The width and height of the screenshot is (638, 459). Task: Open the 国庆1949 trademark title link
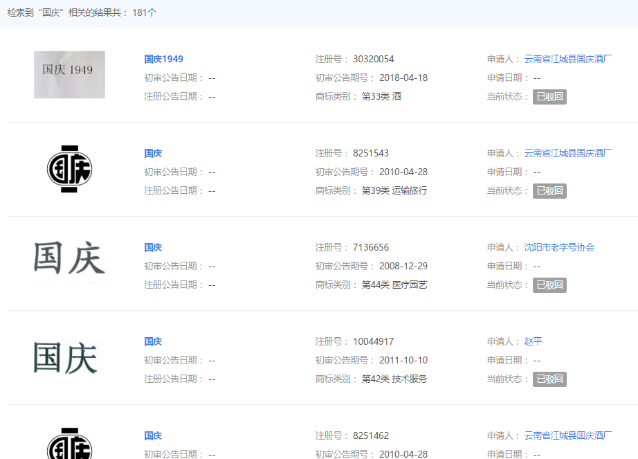tap(163, 59)
